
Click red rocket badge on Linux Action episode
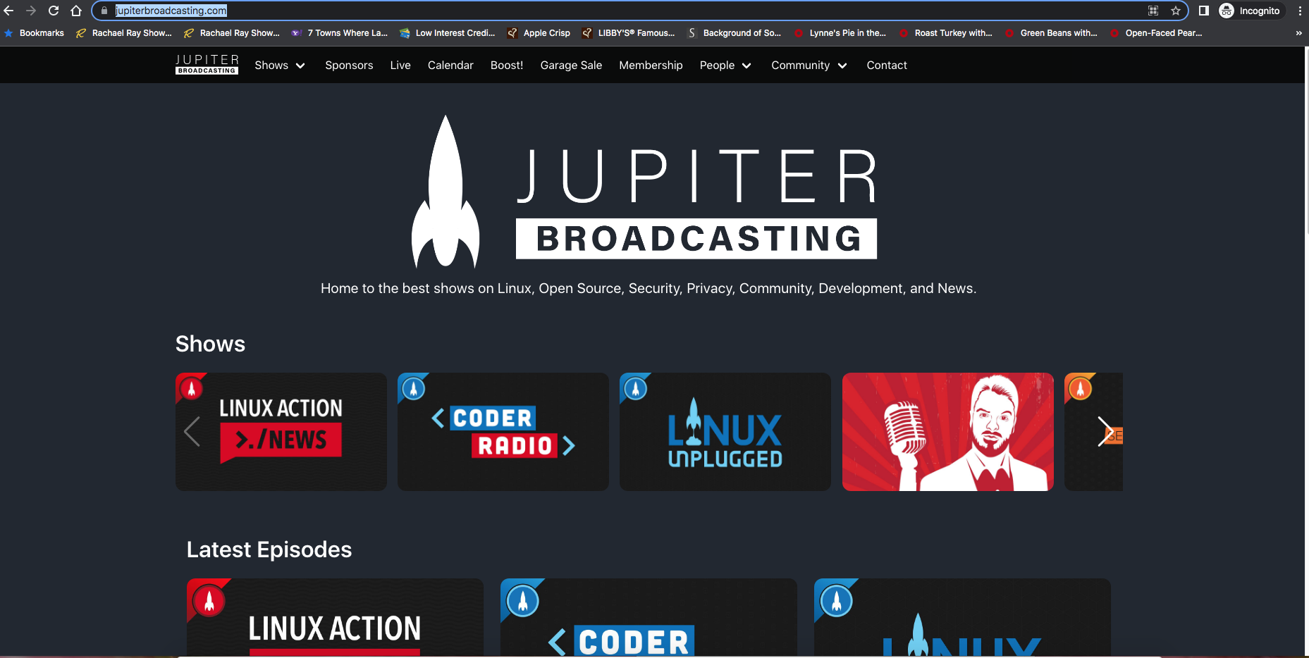pyautogui.click(x=209, y=601)
